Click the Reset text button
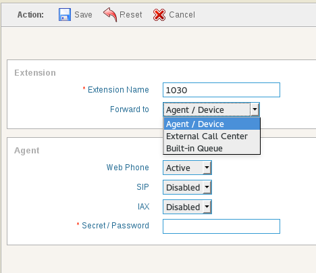The width and height of the screenshot is (316, 273). 131,15
